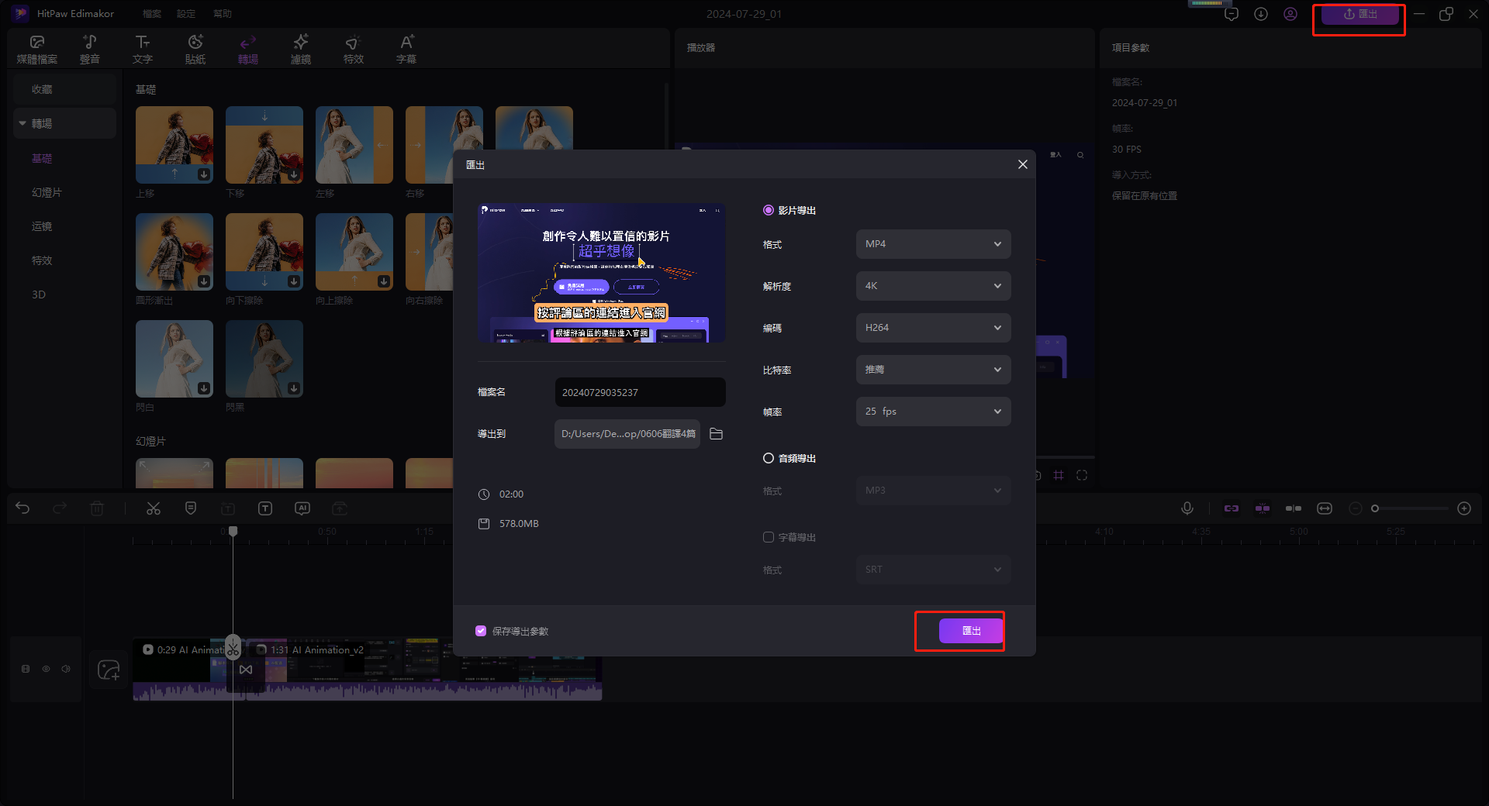Click the zoom in plus icon on timeline
Screen dimensions: 1489x806
tap(1464, 508)
